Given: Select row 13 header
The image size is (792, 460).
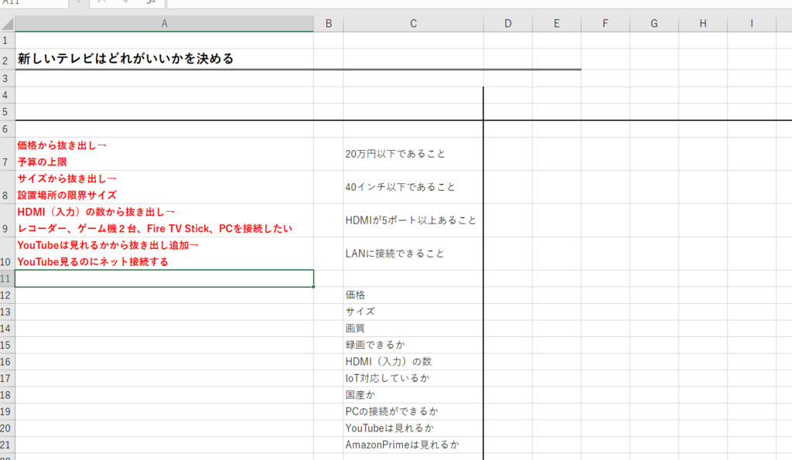Looking at the screenshot, I should (x=7, y=312).
